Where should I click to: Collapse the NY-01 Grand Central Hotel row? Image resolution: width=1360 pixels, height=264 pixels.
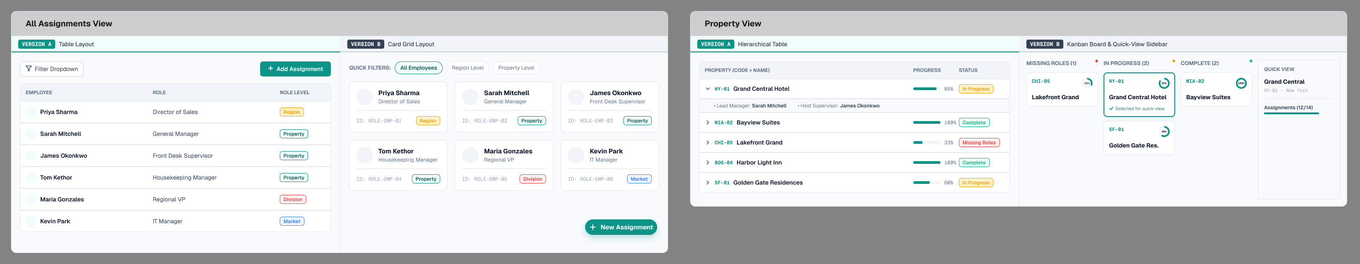click(708, 89)
